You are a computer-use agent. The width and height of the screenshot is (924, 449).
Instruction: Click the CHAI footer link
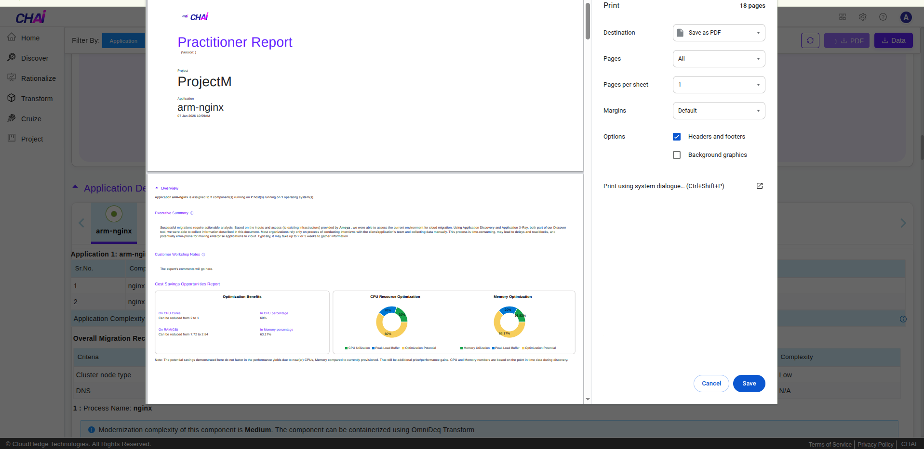909,444
